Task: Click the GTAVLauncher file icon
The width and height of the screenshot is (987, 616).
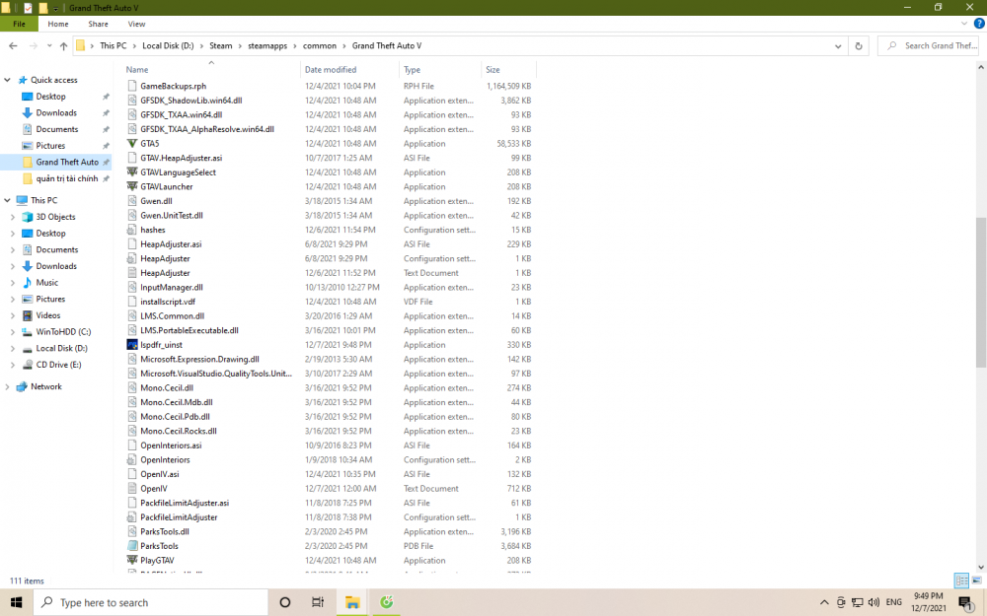Action: [x=132, y=186]
